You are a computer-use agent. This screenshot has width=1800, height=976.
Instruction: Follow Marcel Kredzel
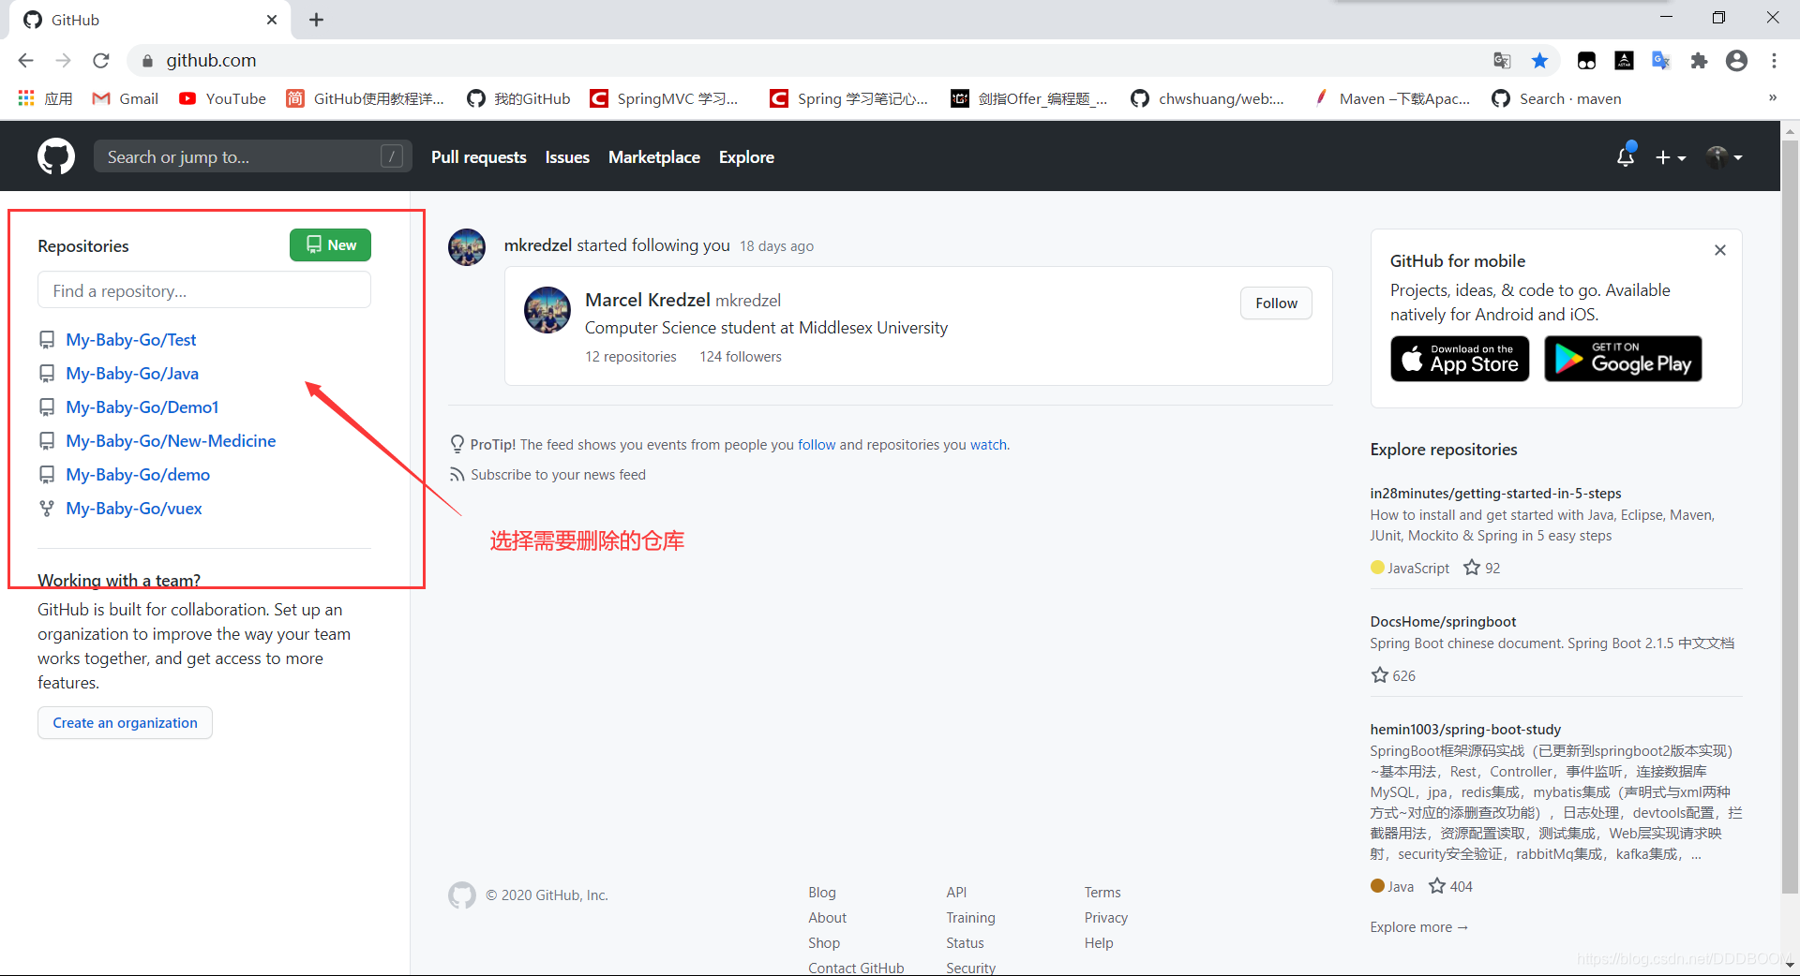pyautogui.click(x=1276, y=303)
